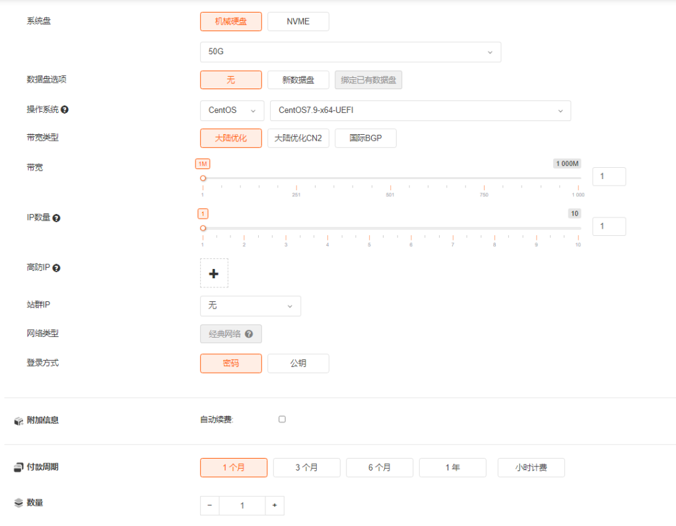Screen dimensions: 676x526
Task: Expand the CentOS distribution dropdown
Action: click(232, 110)
